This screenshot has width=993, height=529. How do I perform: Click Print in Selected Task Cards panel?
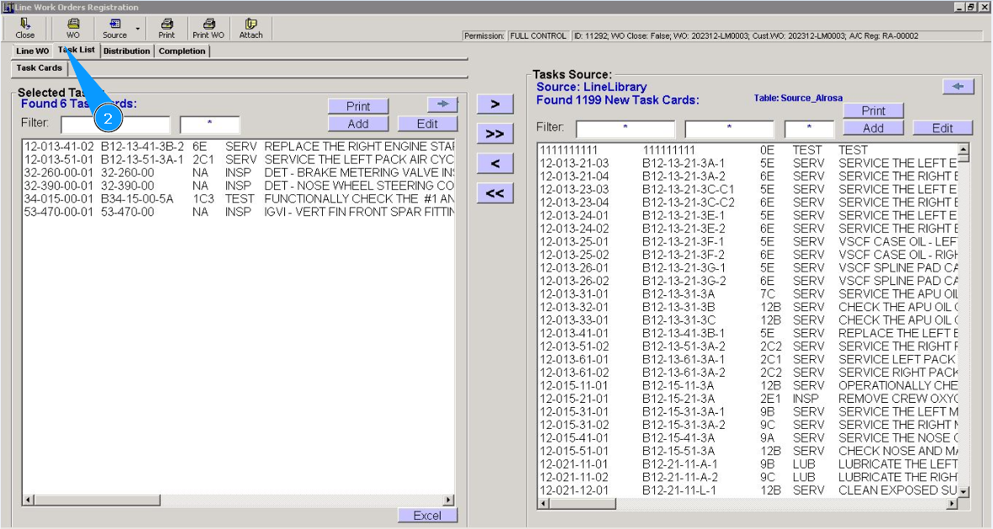pos(358,106)
